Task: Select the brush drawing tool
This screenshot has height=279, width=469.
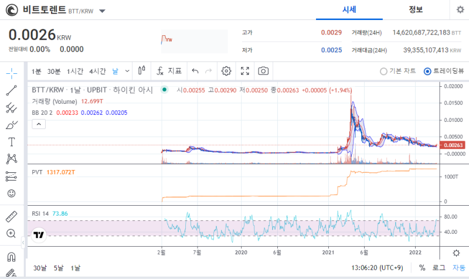Action: pyautogui.click(x=12, y=125)
